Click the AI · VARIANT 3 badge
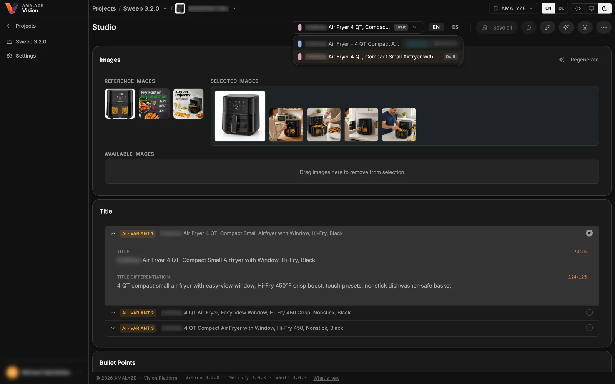This screenshot has width=615, height=384. [x=138, y=328]
